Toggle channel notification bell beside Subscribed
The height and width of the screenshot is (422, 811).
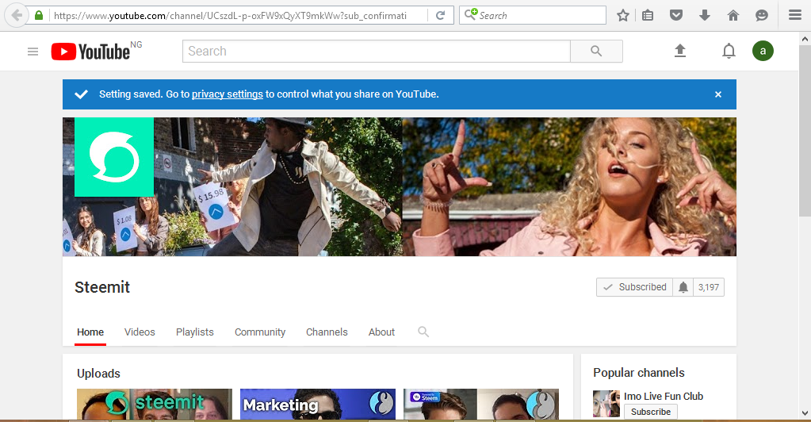[683, 287]
